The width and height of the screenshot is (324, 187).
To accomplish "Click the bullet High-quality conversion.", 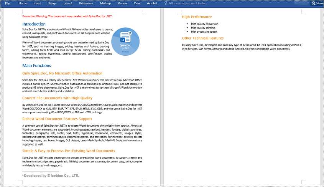I will (x=205, y=24).
